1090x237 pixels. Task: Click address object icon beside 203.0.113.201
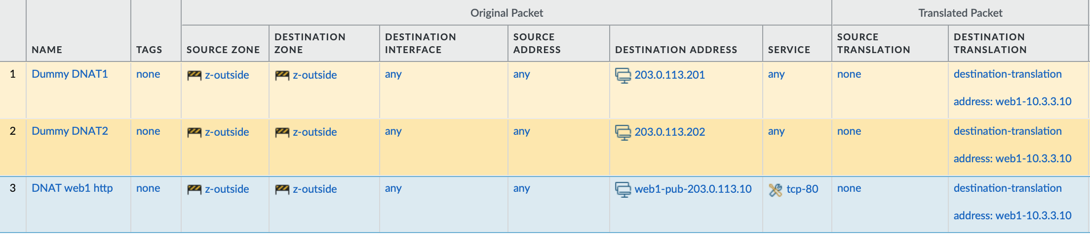click(623, 75)
